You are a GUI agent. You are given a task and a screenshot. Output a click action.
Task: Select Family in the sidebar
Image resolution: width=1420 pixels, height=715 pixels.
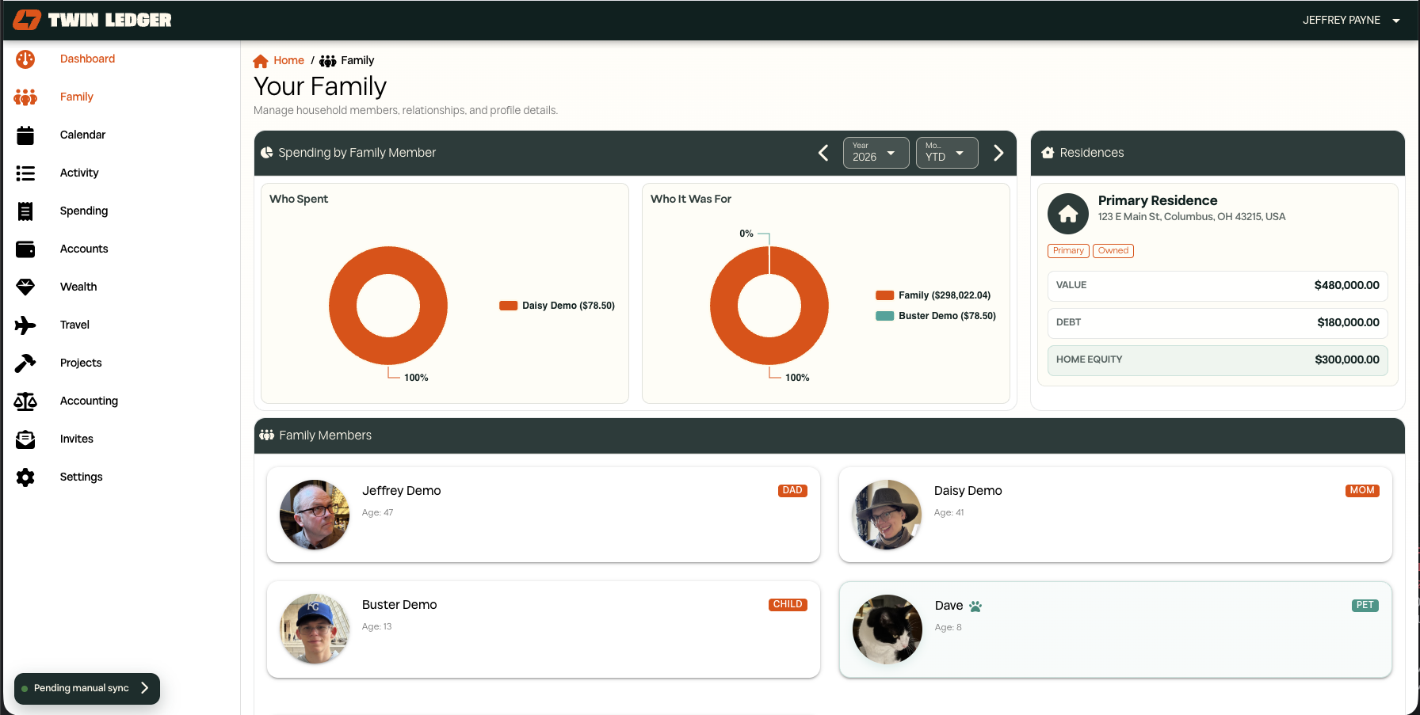77,97
